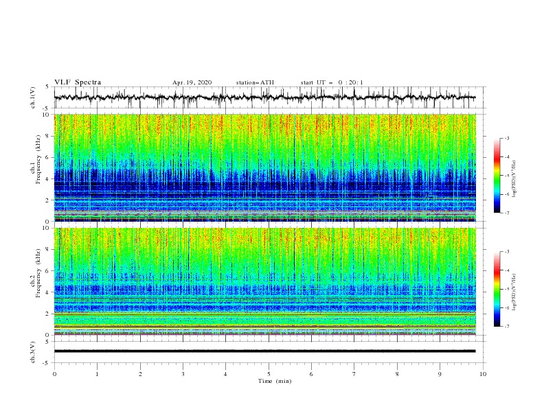Click ch.2 frequency tick label "6"
The height and width of the screenshot is (420, 544).
[48, 271]
